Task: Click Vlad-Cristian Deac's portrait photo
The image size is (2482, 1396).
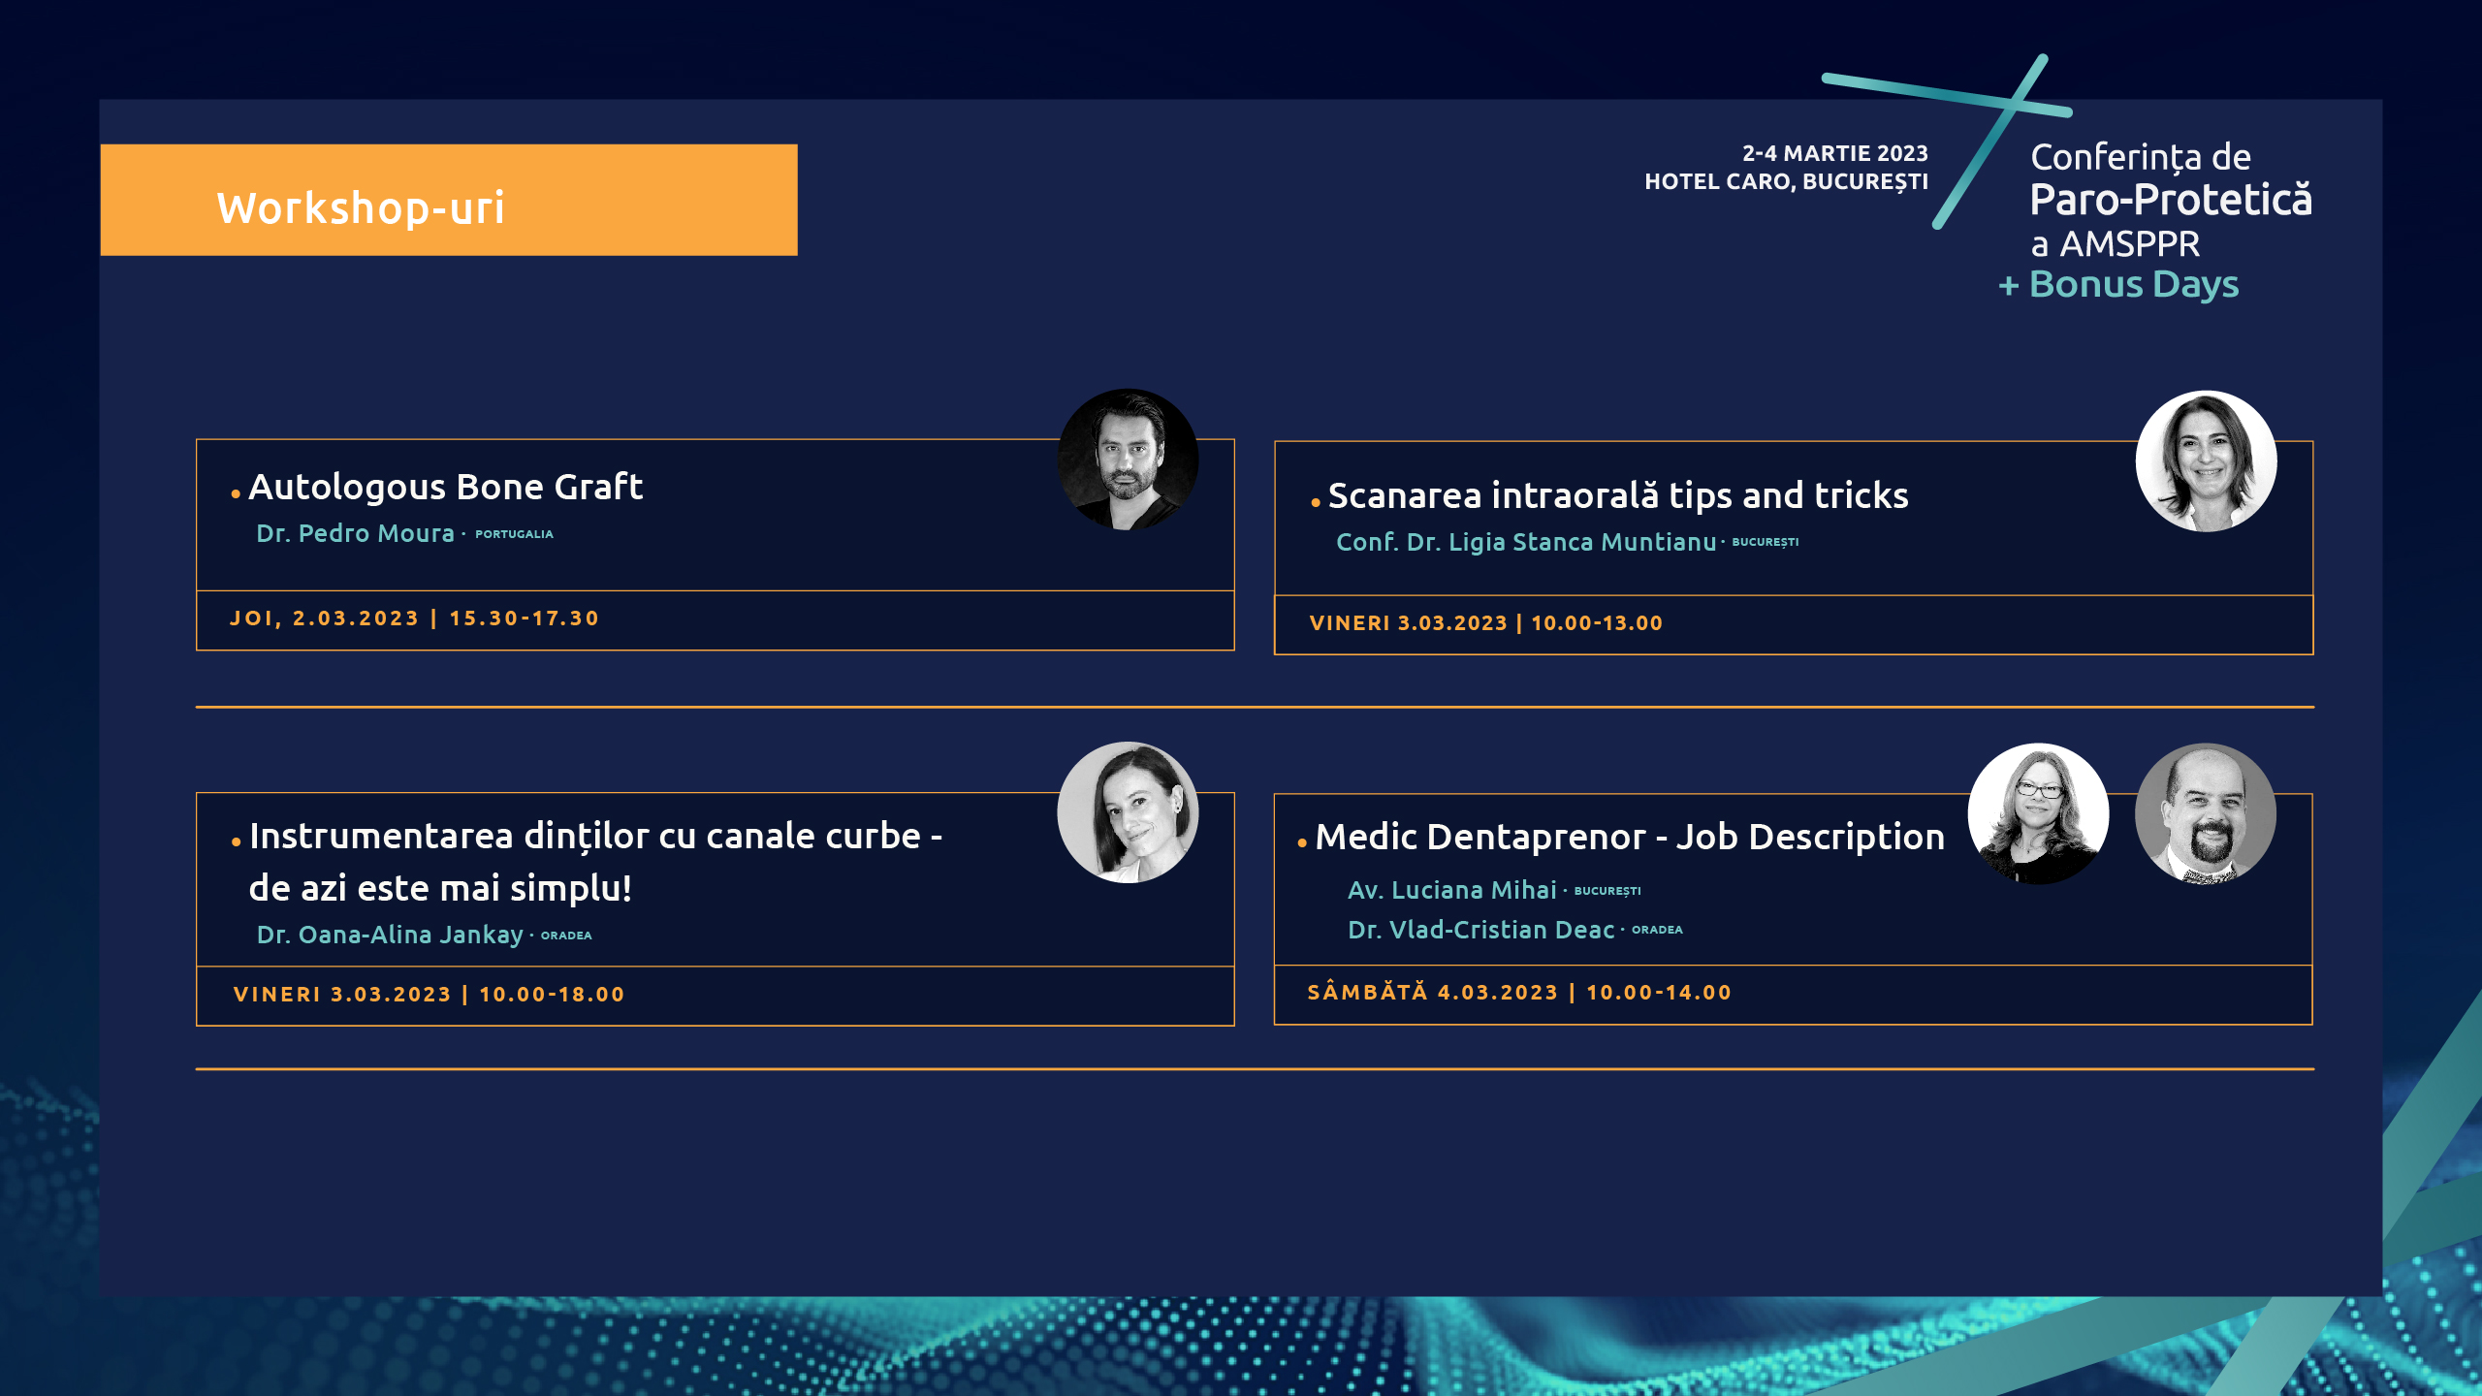Action: [2206, 813]
